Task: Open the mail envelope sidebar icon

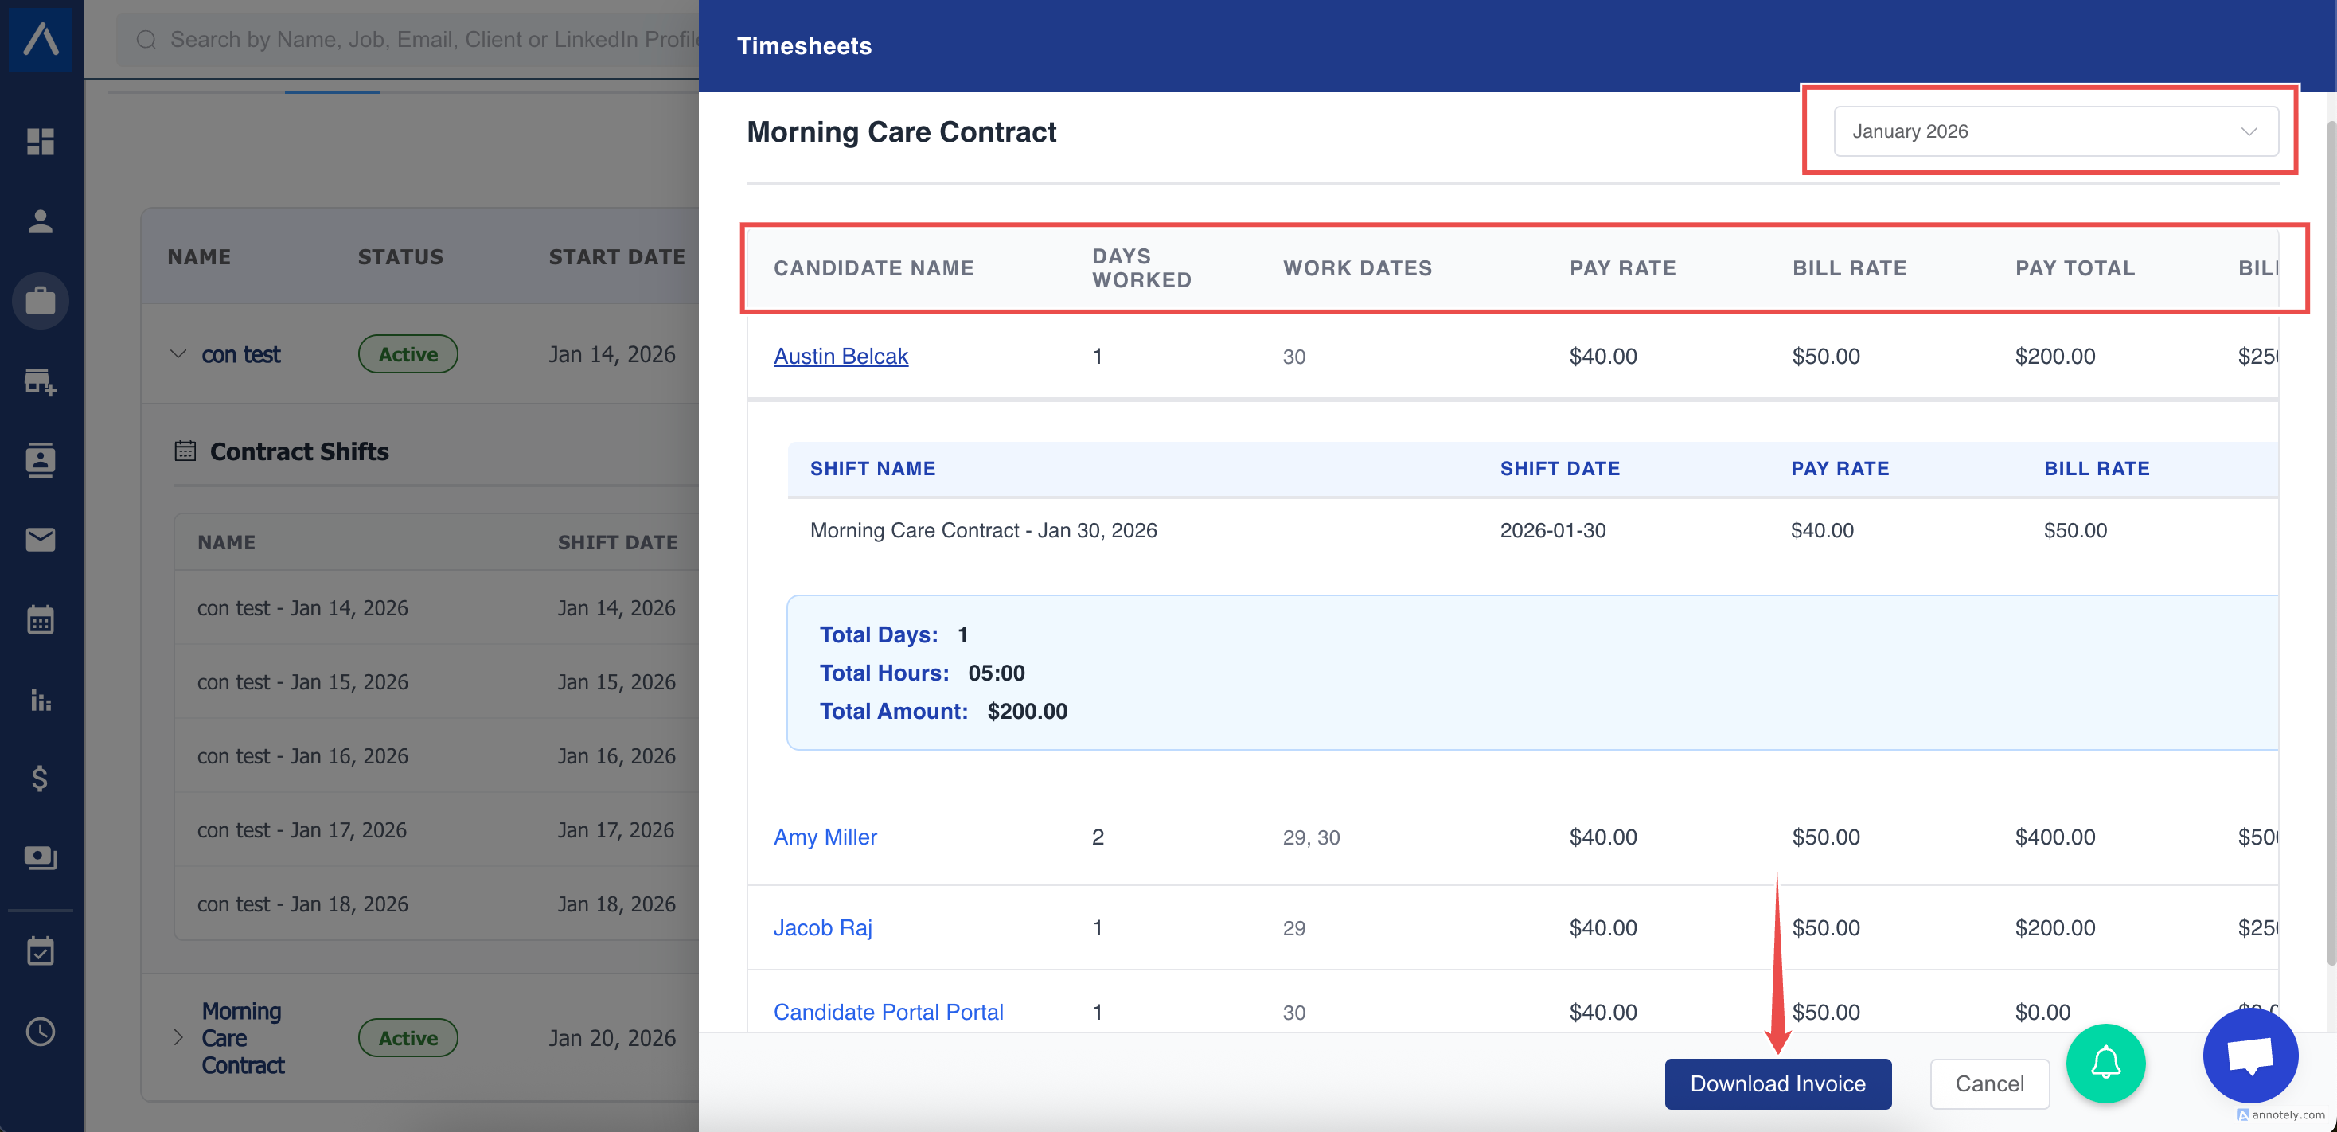Action: coord(40,540)
